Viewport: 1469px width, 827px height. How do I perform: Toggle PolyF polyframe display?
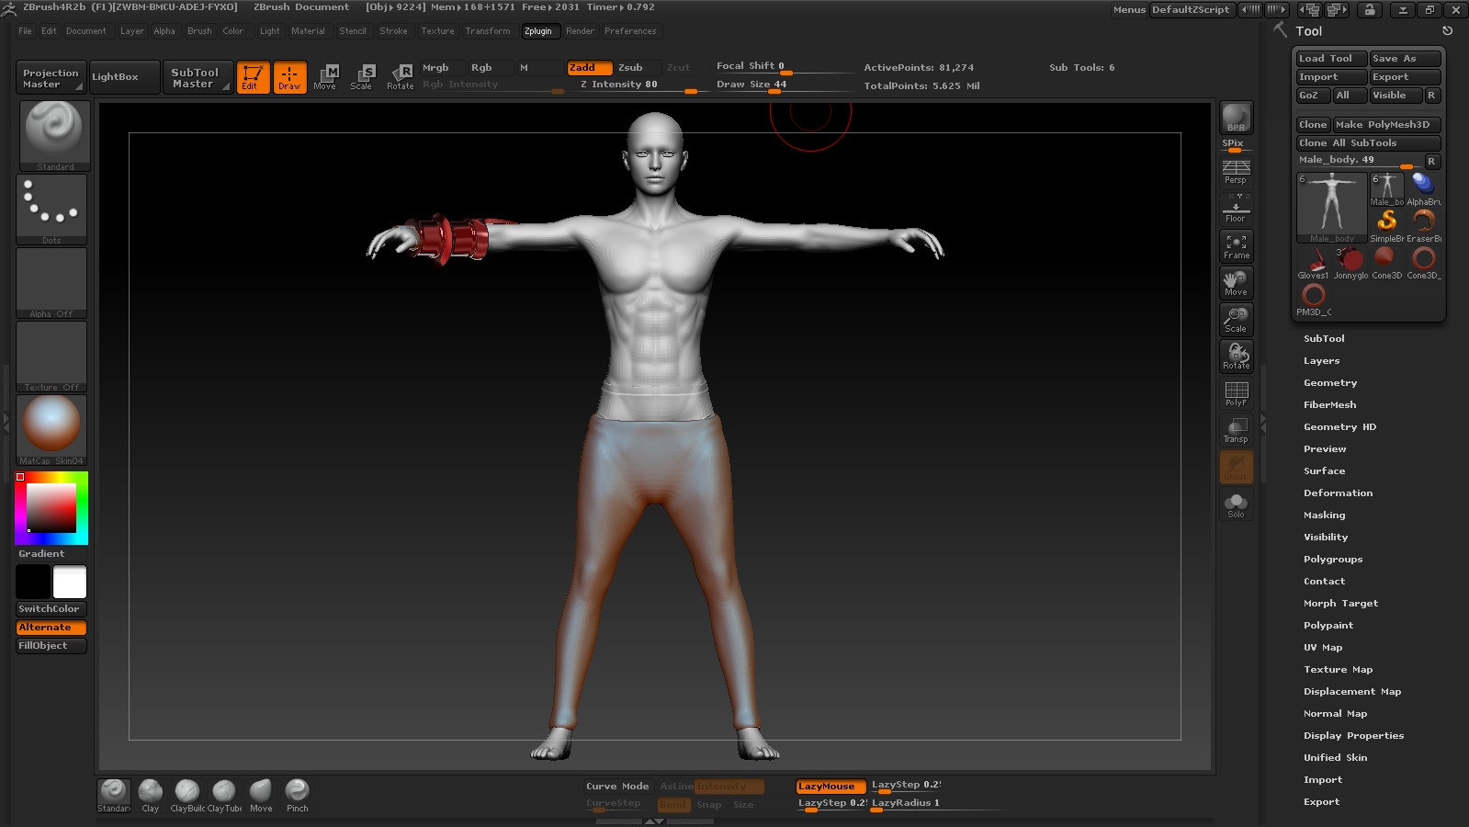(1236, 393)
